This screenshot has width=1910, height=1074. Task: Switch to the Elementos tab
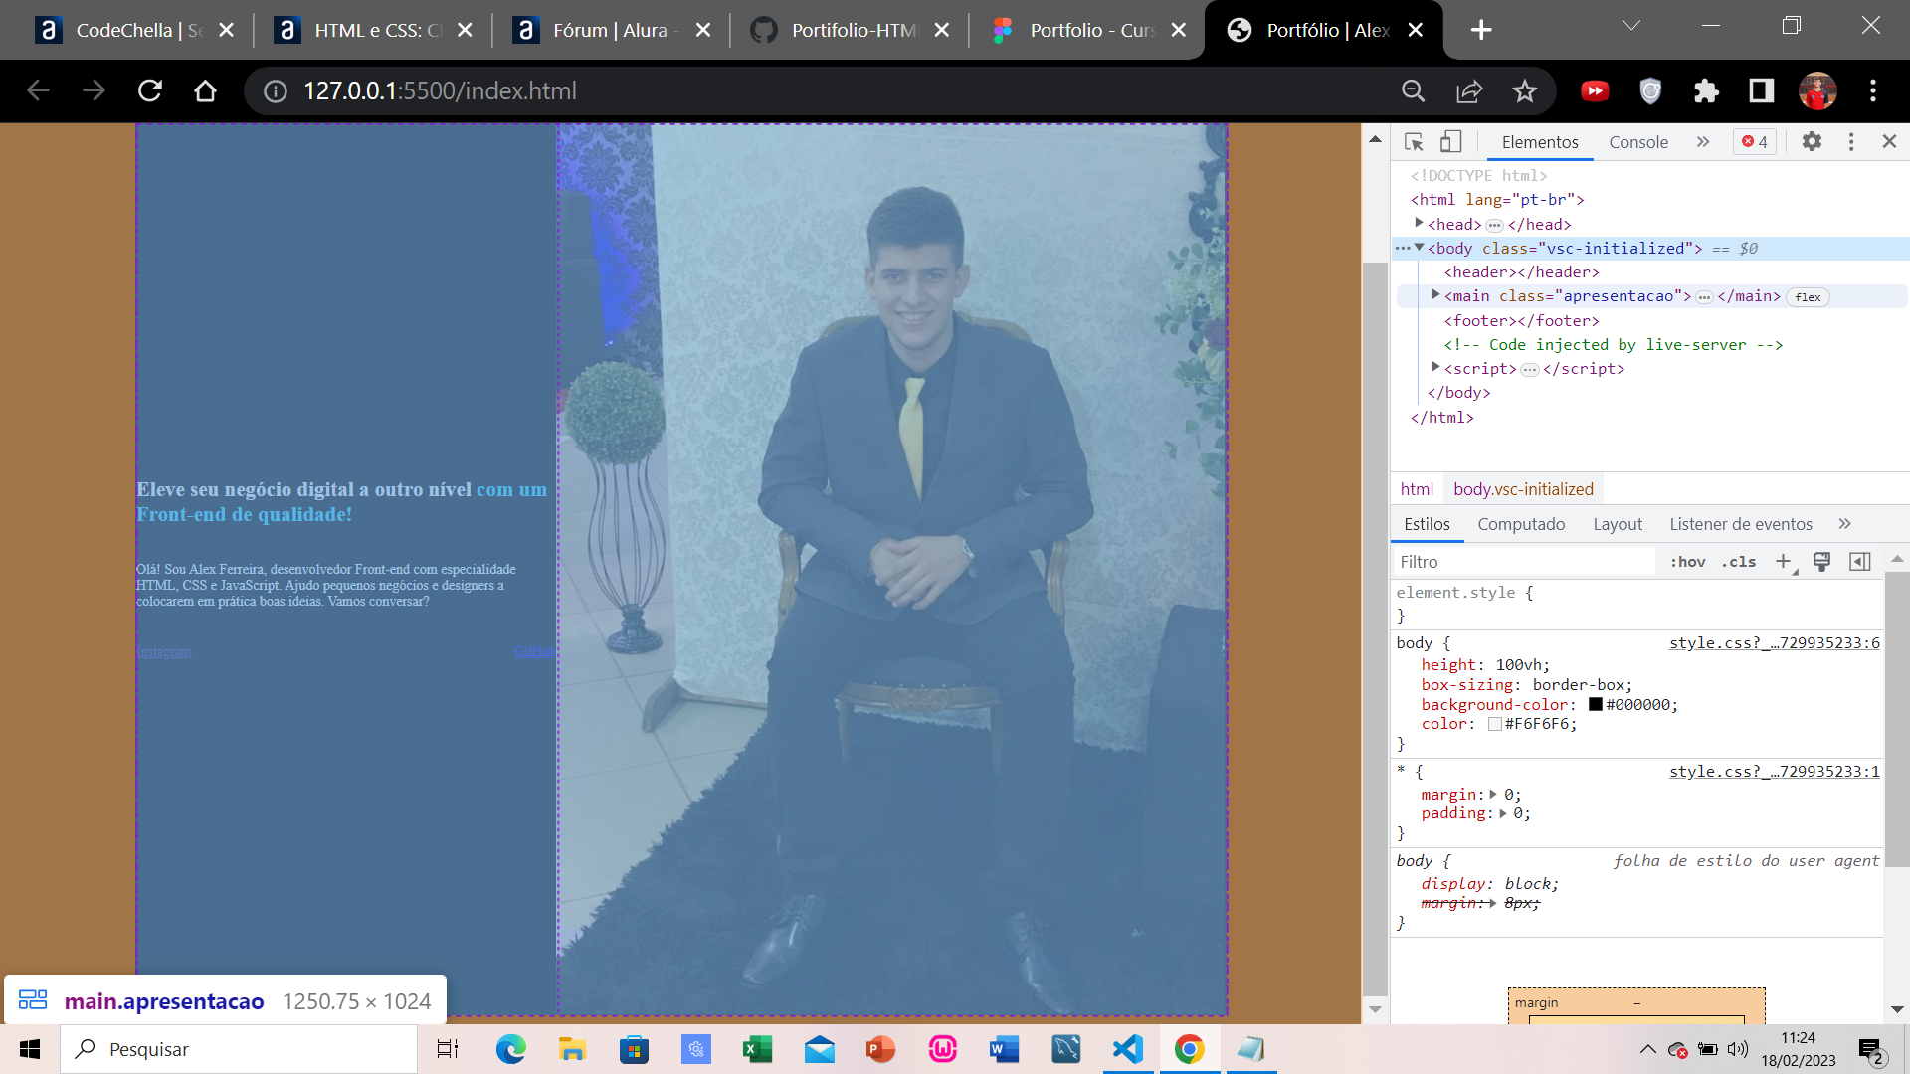point(1540,142)
